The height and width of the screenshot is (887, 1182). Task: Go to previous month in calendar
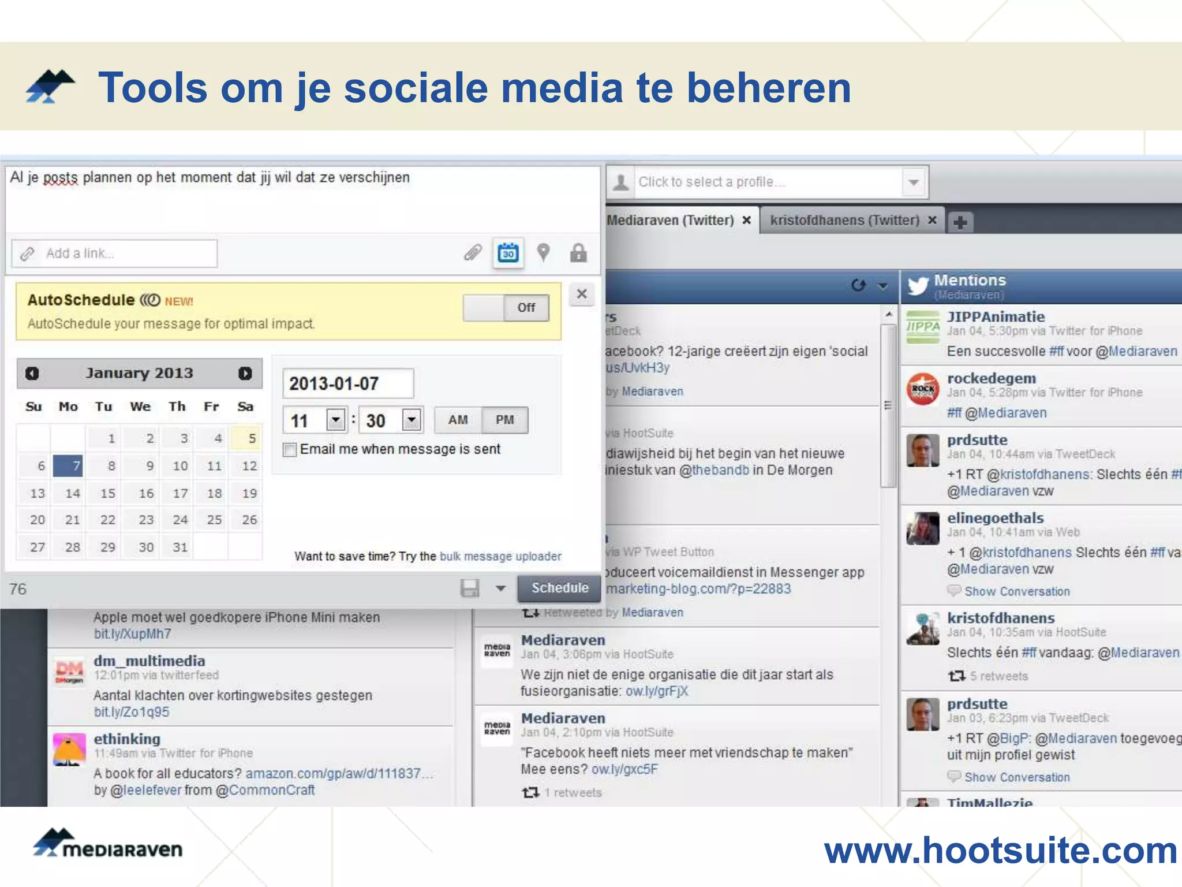click(x=32, y=374)
